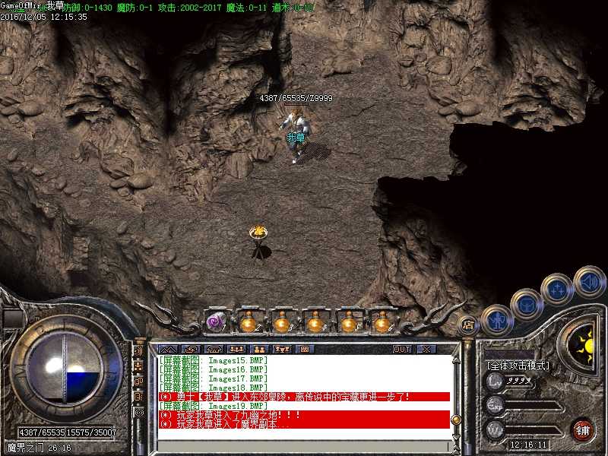Click the HP/MP orb

65,369
